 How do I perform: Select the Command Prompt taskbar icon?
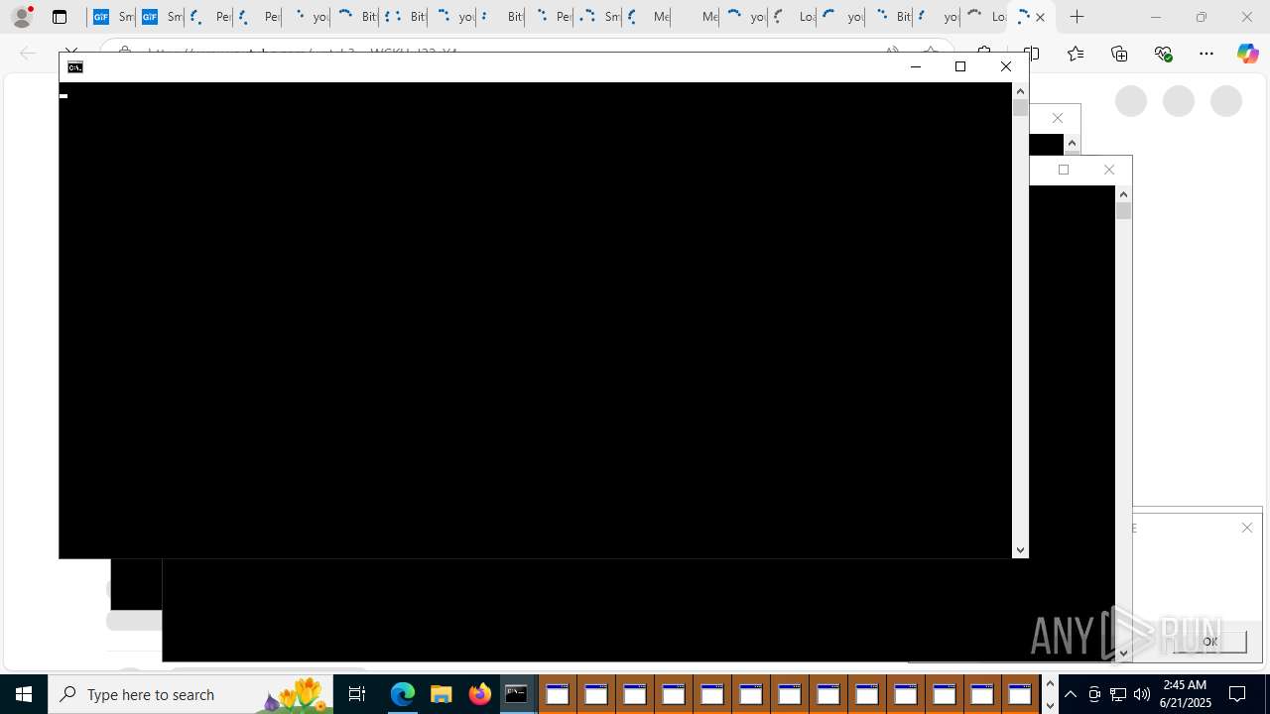pyautogui.click(x=518, y=694)
